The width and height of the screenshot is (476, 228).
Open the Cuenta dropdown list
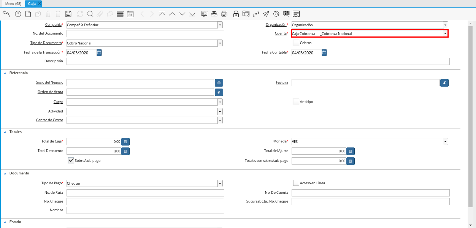(x=445, y=34)
